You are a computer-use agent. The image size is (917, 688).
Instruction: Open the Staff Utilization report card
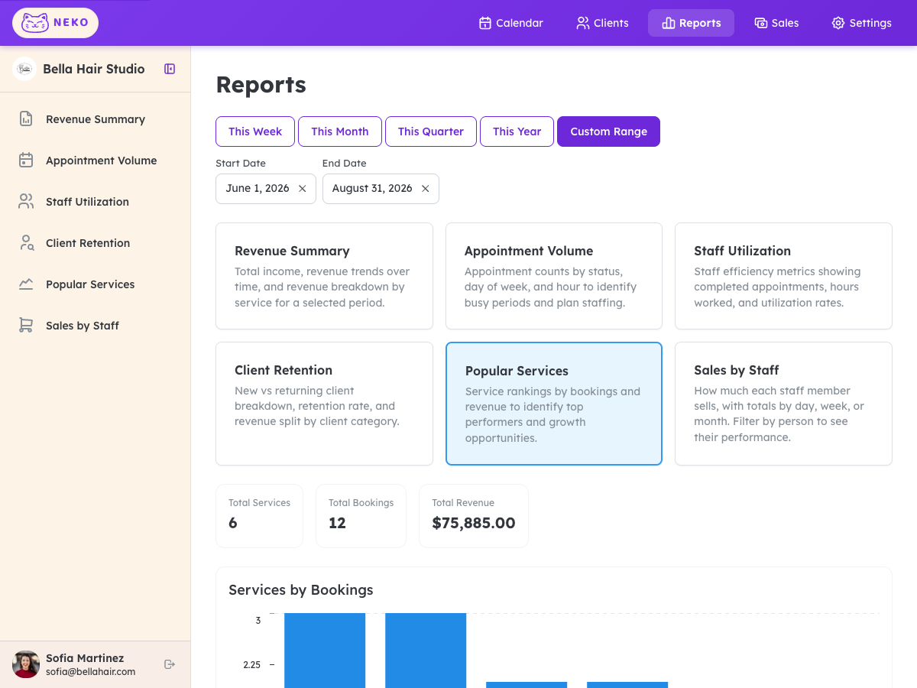[x=783, y=276]
